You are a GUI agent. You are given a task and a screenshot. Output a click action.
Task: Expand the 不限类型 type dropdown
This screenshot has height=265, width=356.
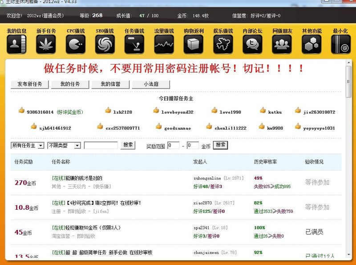click(65, 146)
